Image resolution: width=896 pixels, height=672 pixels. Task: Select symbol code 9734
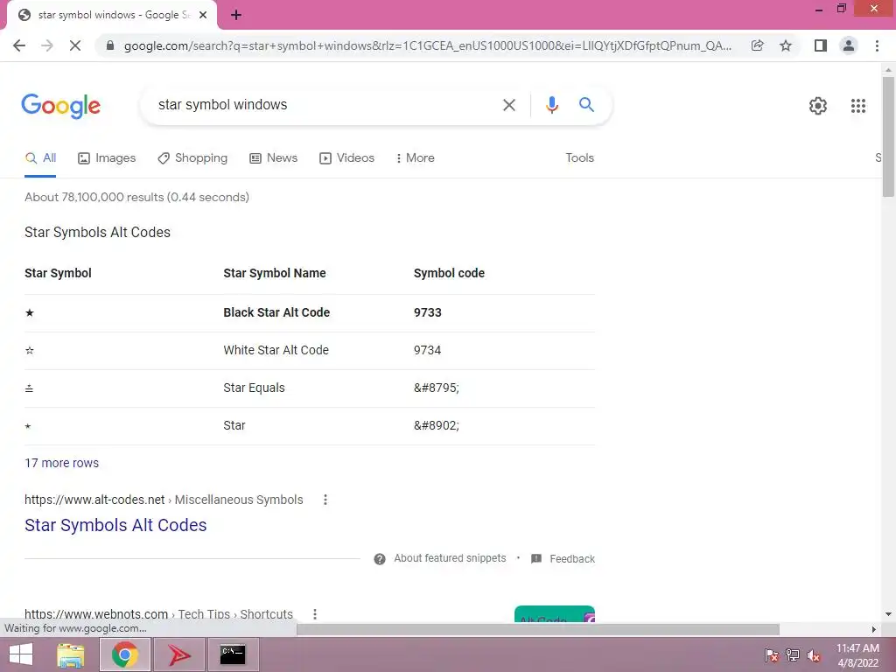pos(427,350)
